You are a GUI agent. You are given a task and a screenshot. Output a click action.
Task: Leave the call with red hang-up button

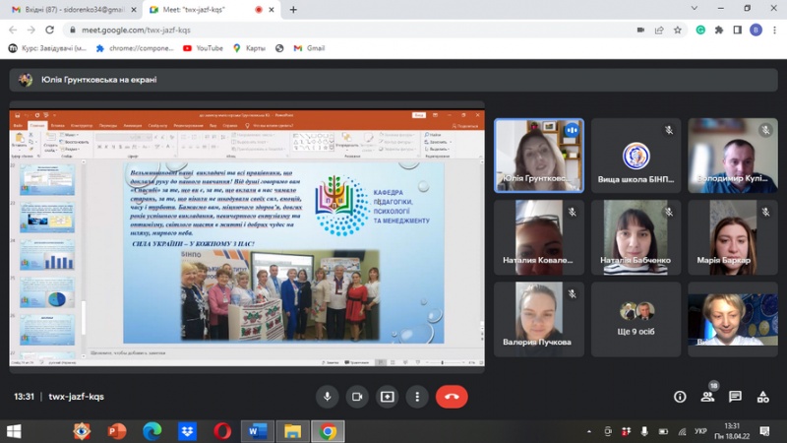click(452, 396)
